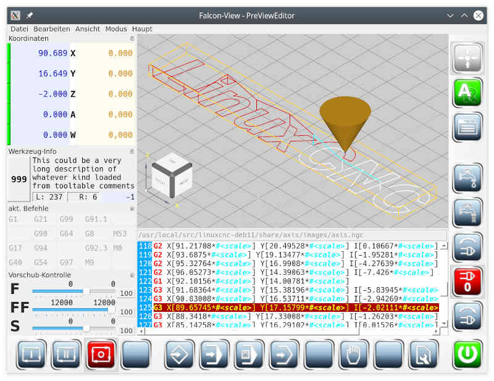Open the Bearbeiten menu

coord(52,29)
